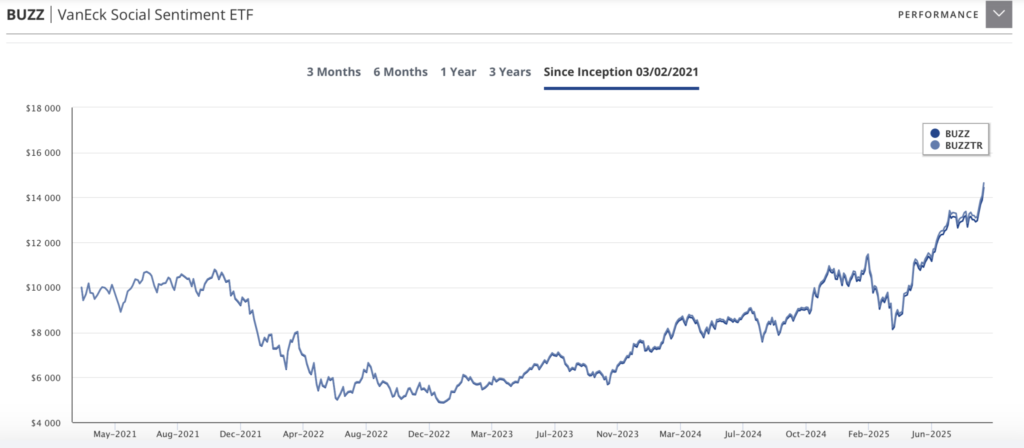Image resolution: width=1024 pixels, height=448 pixels.
Task: Click the $16 000 axis label
Action: click(43, 153)
